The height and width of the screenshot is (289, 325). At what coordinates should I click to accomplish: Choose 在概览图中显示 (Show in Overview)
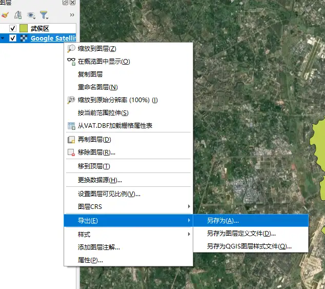[104, 62]
